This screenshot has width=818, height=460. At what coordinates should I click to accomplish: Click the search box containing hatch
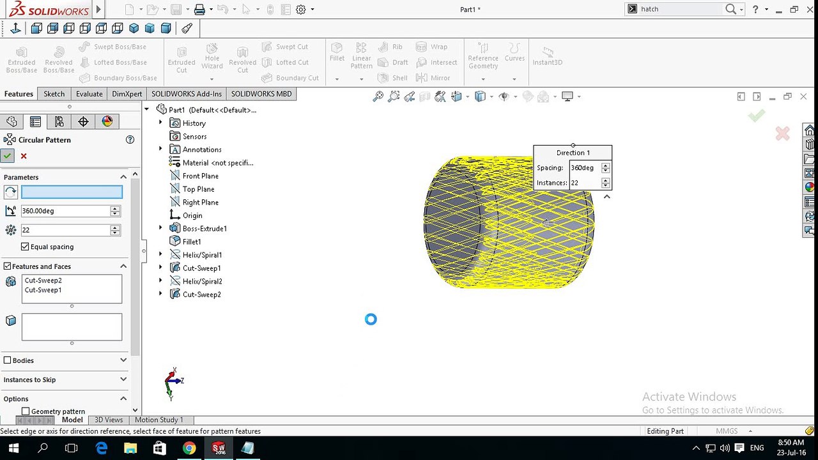point(681,9)
